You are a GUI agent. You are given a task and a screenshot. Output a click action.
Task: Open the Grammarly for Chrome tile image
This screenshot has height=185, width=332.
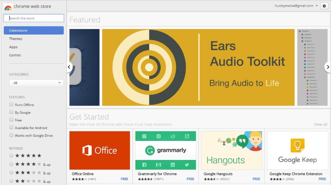tap(166, 150)
